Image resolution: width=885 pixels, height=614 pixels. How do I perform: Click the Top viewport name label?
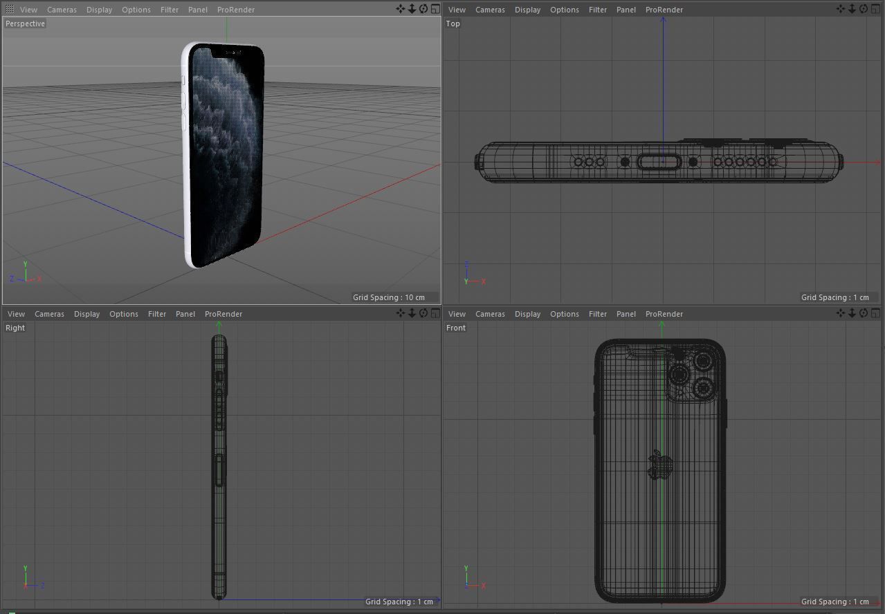tap(453, 24)
